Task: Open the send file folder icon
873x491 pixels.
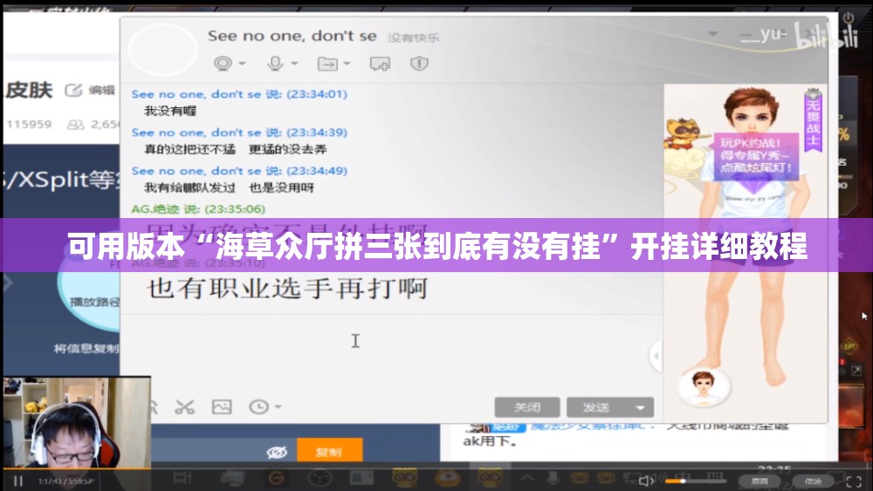Action: 327,64
